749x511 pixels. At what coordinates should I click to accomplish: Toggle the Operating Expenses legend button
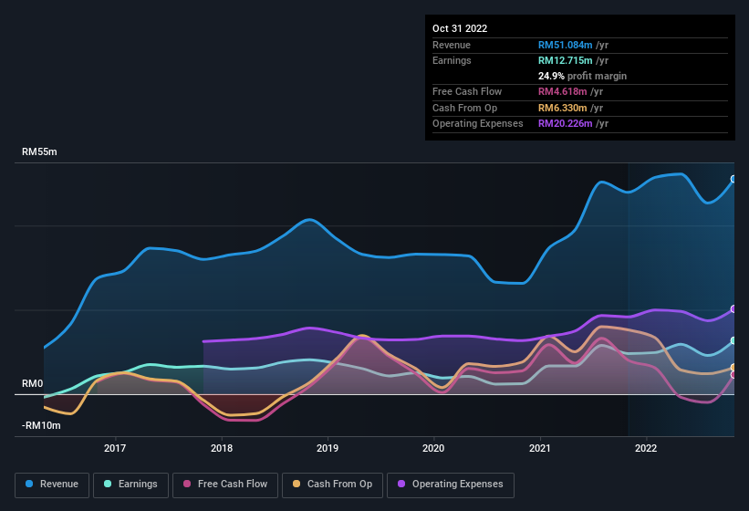point(451,485)
